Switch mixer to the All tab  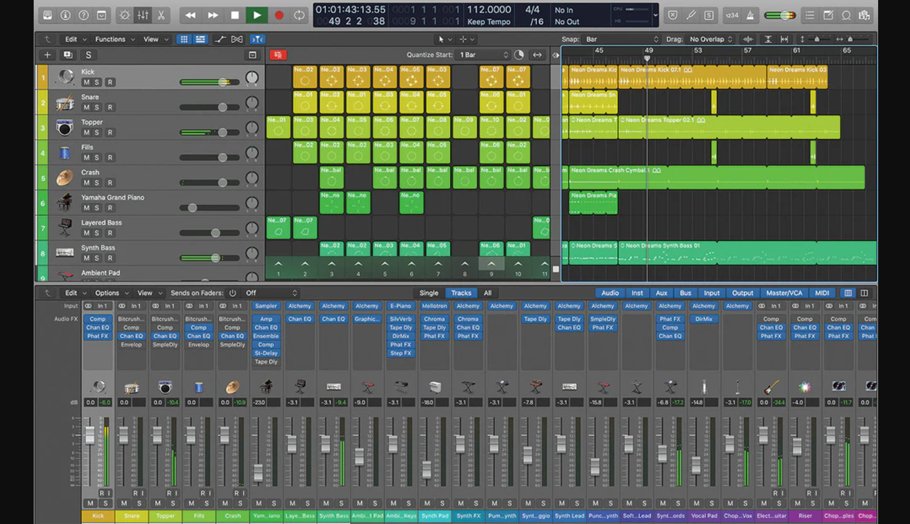click(x=487, y=293)
